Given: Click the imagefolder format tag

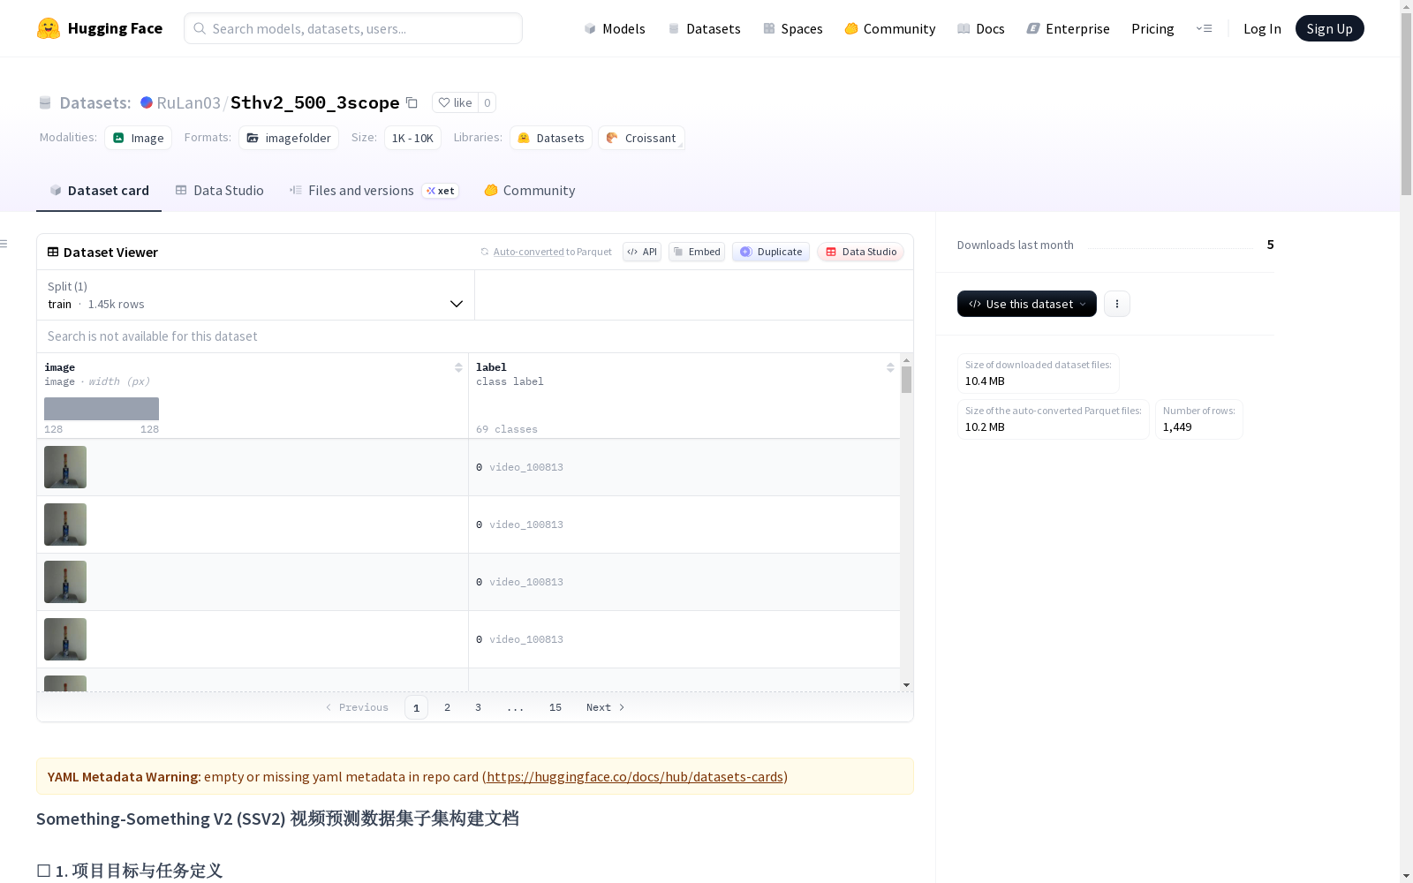Looking at the screenshot, I should point(289,138).
